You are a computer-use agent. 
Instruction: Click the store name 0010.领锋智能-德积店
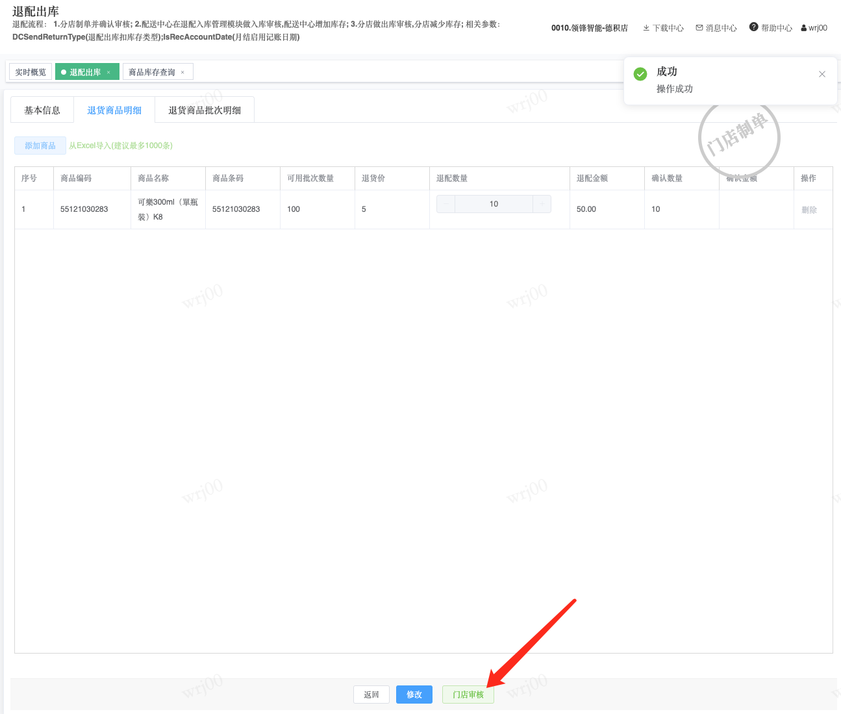[x=590, y=28]
